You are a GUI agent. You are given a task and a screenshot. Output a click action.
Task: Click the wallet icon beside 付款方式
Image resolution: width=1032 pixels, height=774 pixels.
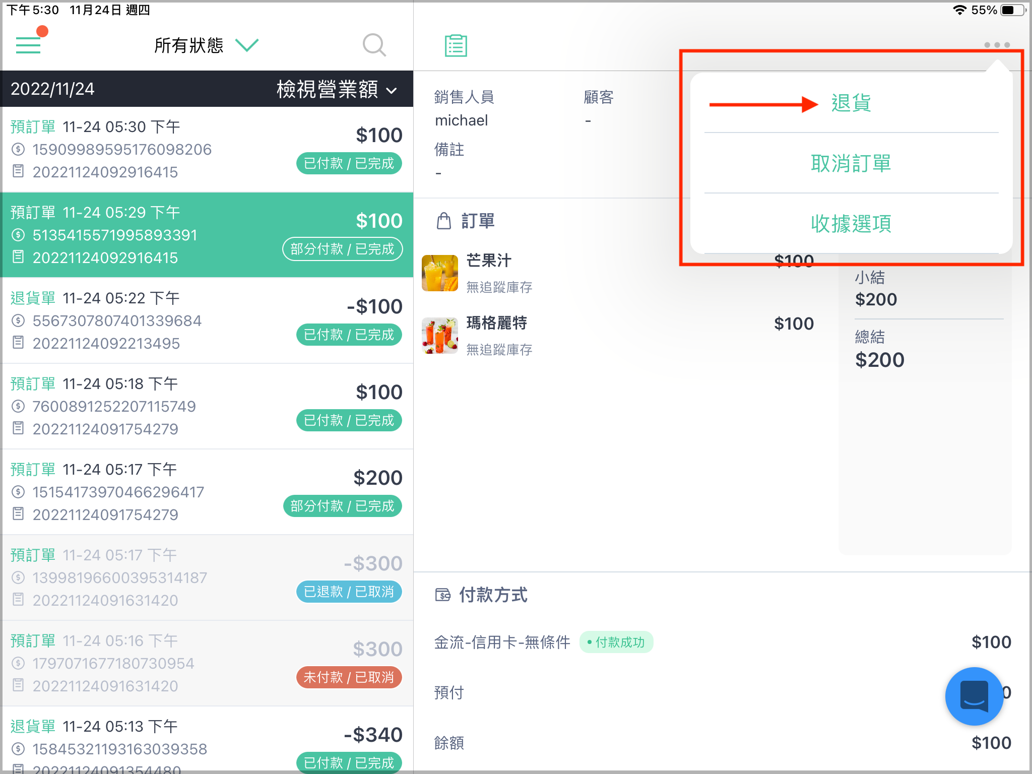tap(442, 595)
